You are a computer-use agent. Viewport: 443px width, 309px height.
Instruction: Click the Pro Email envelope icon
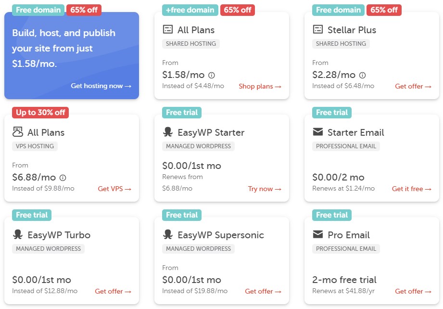(x=318, y=234)
